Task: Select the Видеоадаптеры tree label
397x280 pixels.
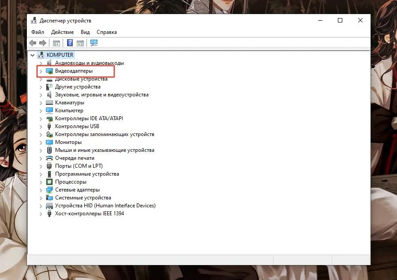Action: [x=74, y=71]
